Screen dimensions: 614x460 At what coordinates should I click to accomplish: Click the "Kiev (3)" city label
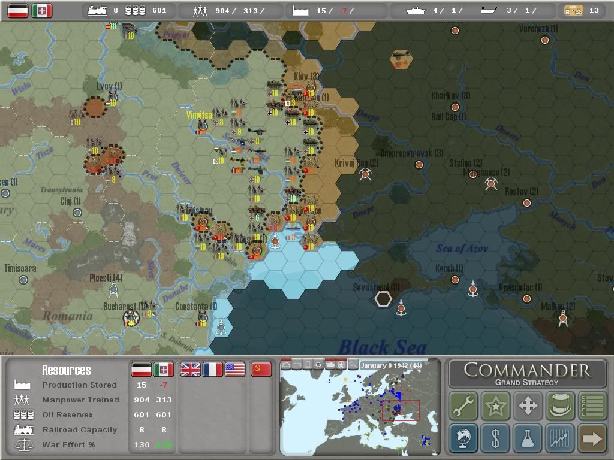tap(306, 76)
